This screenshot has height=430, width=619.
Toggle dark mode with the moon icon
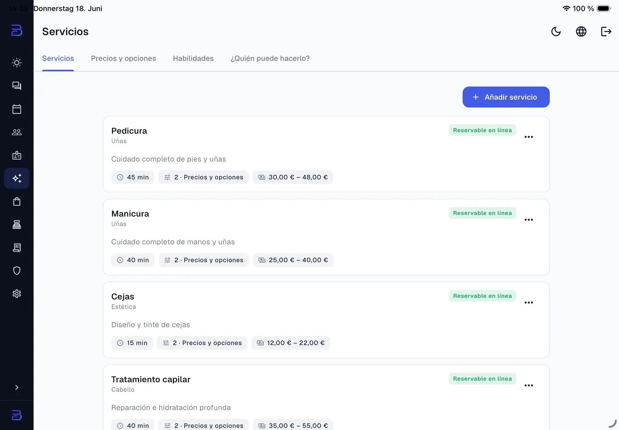click(556, 31)
